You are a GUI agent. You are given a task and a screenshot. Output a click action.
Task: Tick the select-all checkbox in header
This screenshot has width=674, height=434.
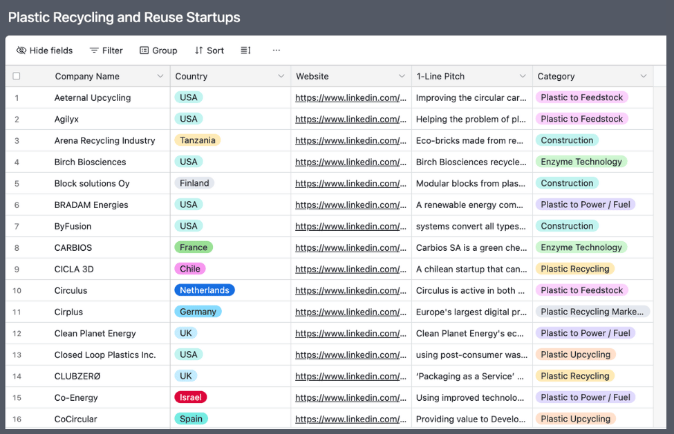click(17, 76)
